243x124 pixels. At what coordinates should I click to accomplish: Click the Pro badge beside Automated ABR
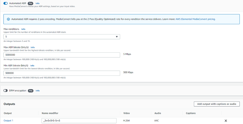click(30, 3)
